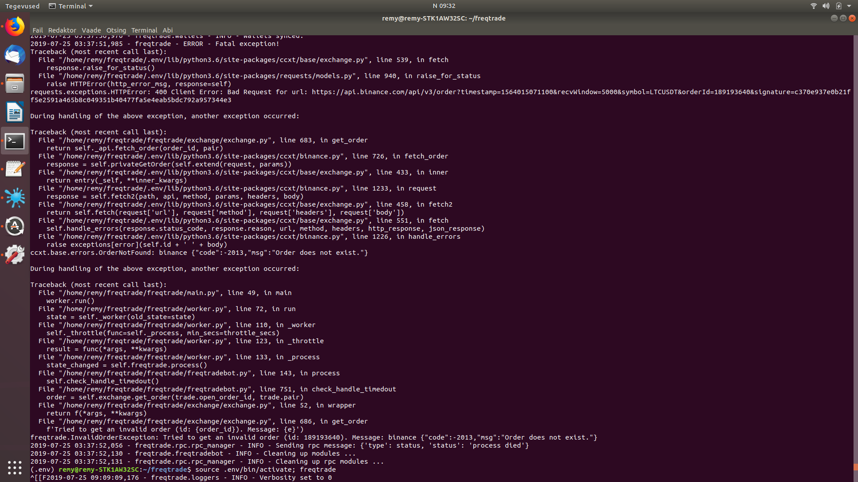Open Firefox from the dock
The height and width of the screenshot is (482, 858).
click(15, 26)
